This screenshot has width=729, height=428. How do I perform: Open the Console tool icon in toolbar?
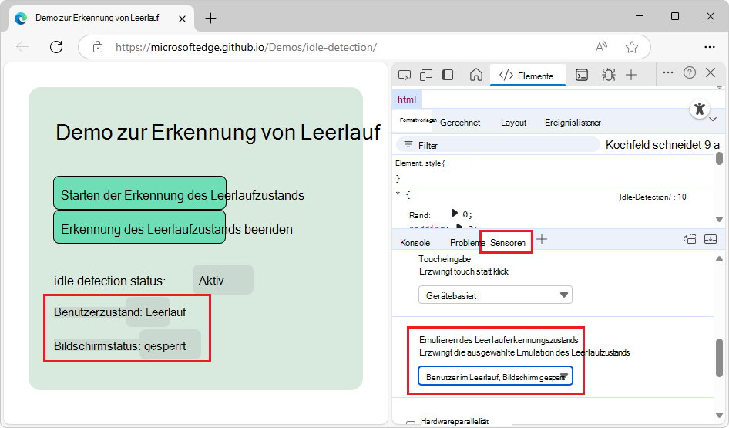pos(583,75)
